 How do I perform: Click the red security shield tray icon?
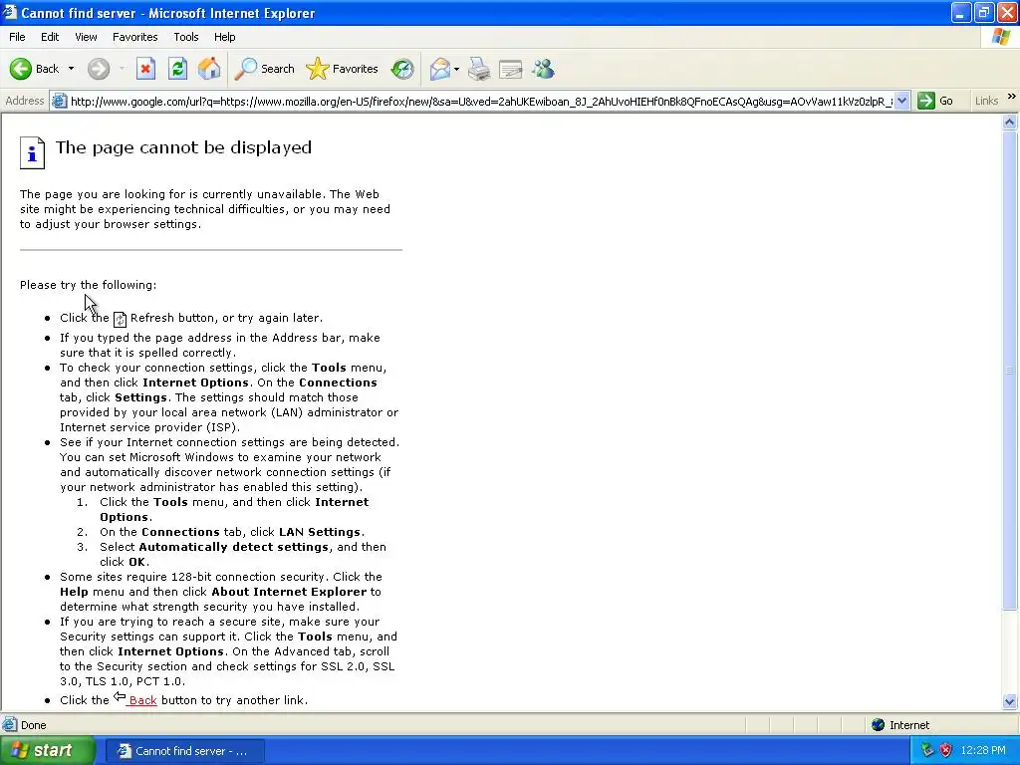946,751
